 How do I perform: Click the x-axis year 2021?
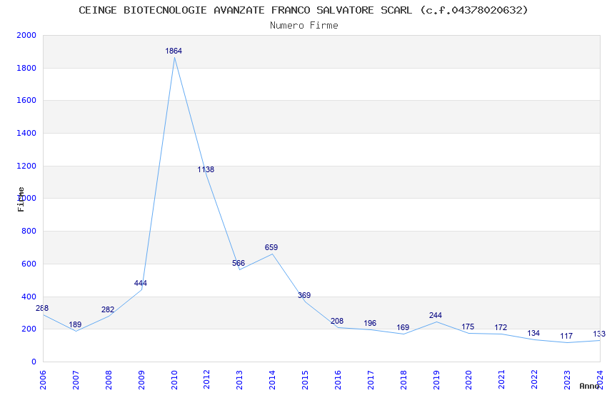pos(501,379)
